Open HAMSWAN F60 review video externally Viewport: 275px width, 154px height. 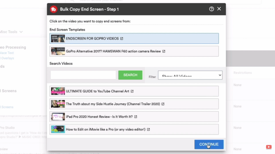click(x=164, y=51)
